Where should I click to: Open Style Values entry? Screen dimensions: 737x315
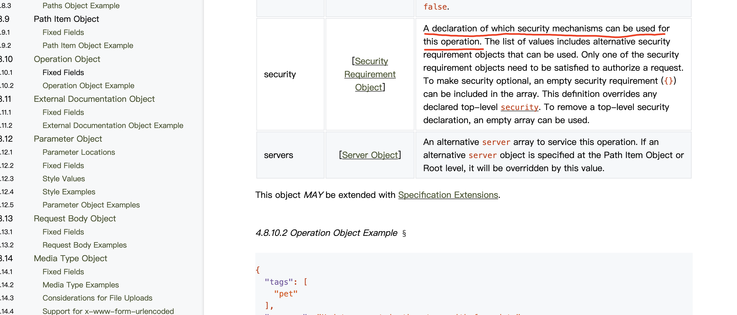64,179
